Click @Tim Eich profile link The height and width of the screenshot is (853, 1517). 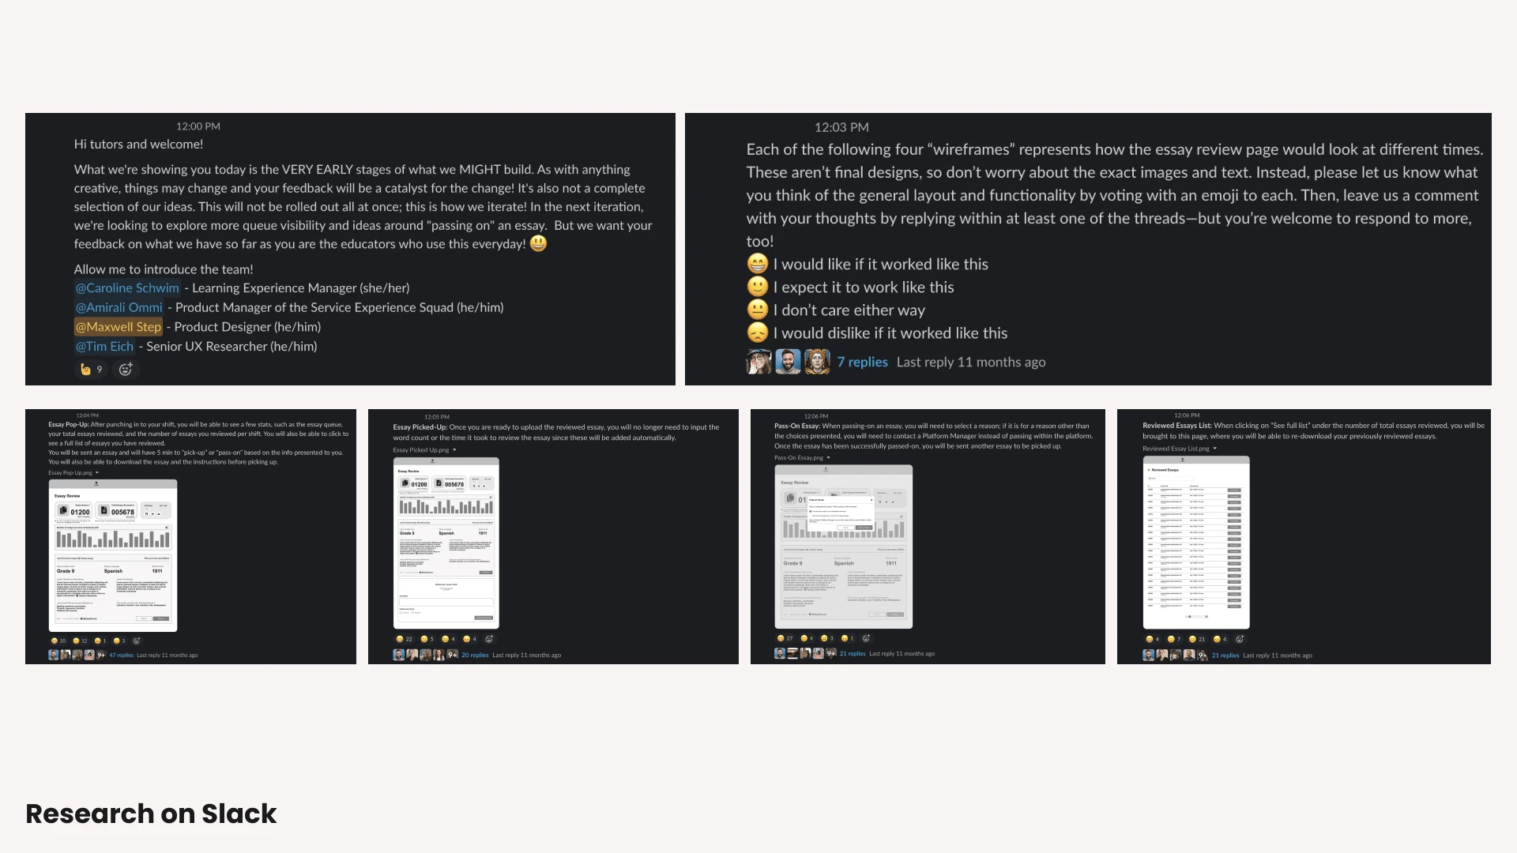coord(104,346)
